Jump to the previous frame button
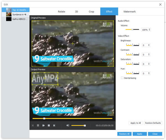 pos(33,125)
